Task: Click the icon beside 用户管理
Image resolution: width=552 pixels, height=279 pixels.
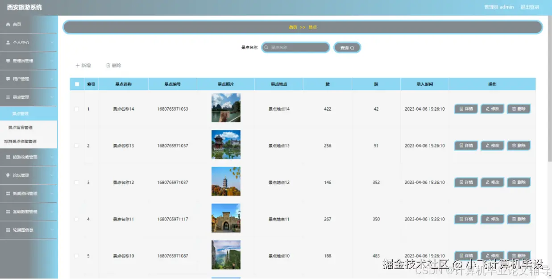Action: pos(8,79)
